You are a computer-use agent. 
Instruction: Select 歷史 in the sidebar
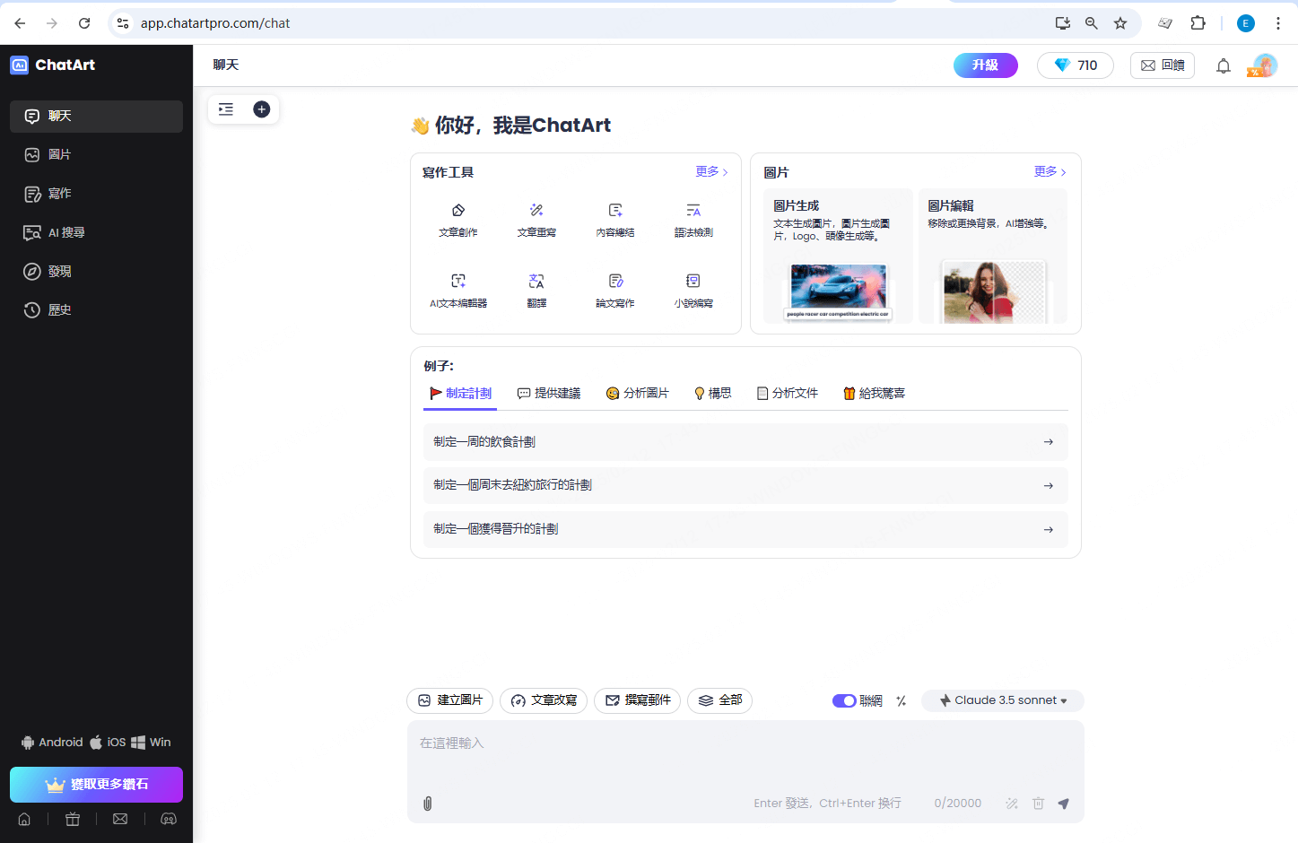[x=96, y=309]
